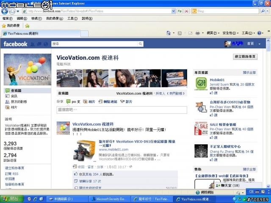This screenshot has height=203, width=271.
Task: Click the browser Back arrow button
Action: click(x=5, y=11)
